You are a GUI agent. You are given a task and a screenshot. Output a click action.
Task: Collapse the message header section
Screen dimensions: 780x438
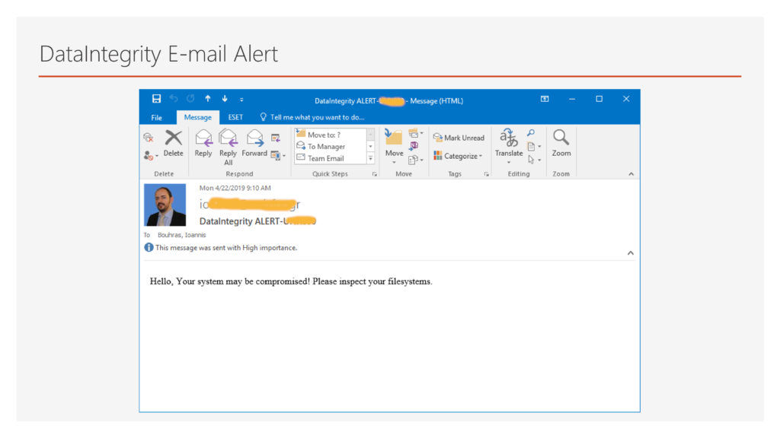tap(630, 252)
